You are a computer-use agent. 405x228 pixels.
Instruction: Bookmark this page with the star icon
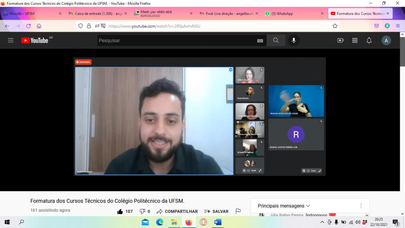(335, 26)
